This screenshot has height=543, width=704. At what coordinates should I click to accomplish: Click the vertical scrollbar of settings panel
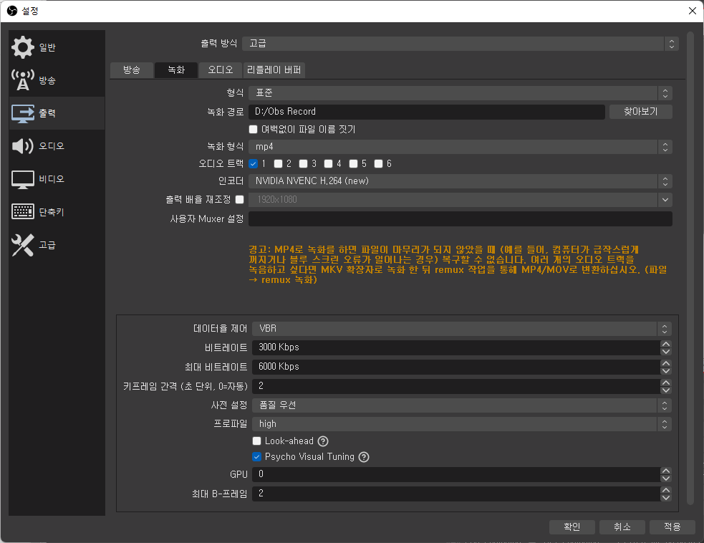point(690,268)
